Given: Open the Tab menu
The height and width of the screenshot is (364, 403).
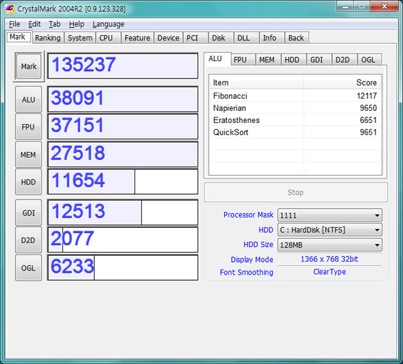Looking at the screenshot, I should (x=54, y=24).
